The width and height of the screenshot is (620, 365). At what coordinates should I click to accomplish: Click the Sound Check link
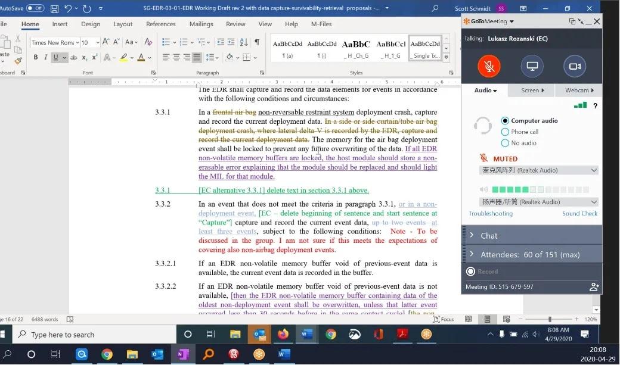[579, 213]
